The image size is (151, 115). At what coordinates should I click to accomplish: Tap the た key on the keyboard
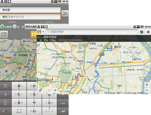[19, 94]
